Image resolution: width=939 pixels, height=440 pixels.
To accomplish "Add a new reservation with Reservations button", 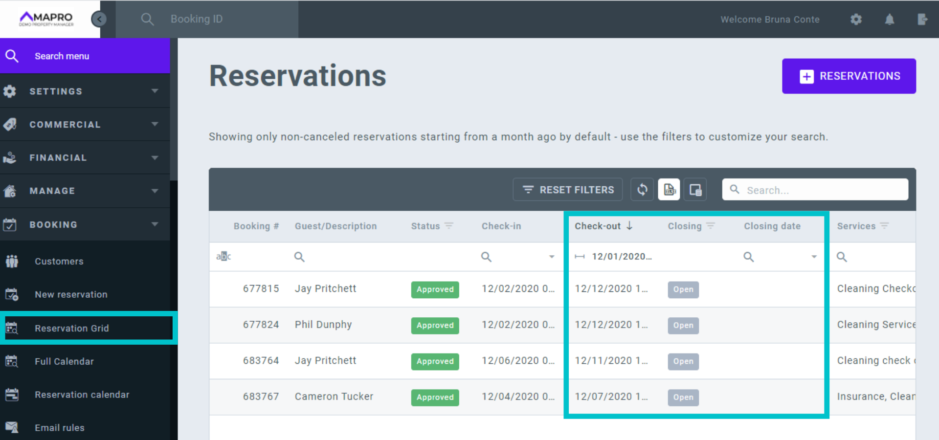I will click(x=849, y=76).
